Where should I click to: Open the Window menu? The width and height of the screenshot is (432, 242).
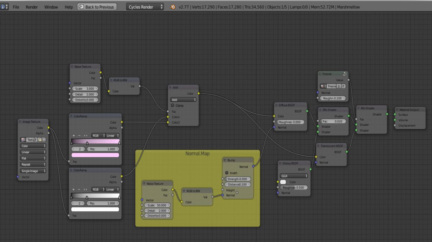51,7
